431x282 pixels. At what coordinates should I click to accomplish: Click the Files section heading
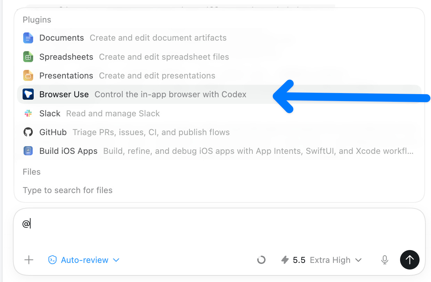pos(32,172)
